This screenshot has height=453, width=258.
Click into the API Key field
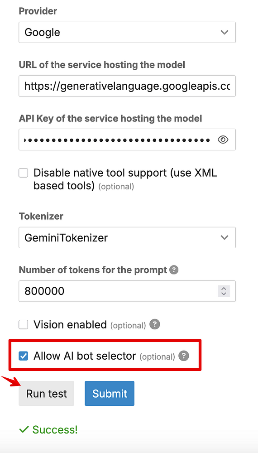[127, 140]
